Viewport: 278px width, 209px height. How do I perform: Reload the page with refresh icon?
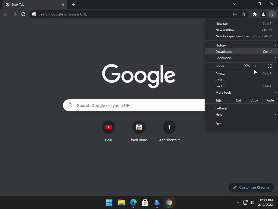23,14
